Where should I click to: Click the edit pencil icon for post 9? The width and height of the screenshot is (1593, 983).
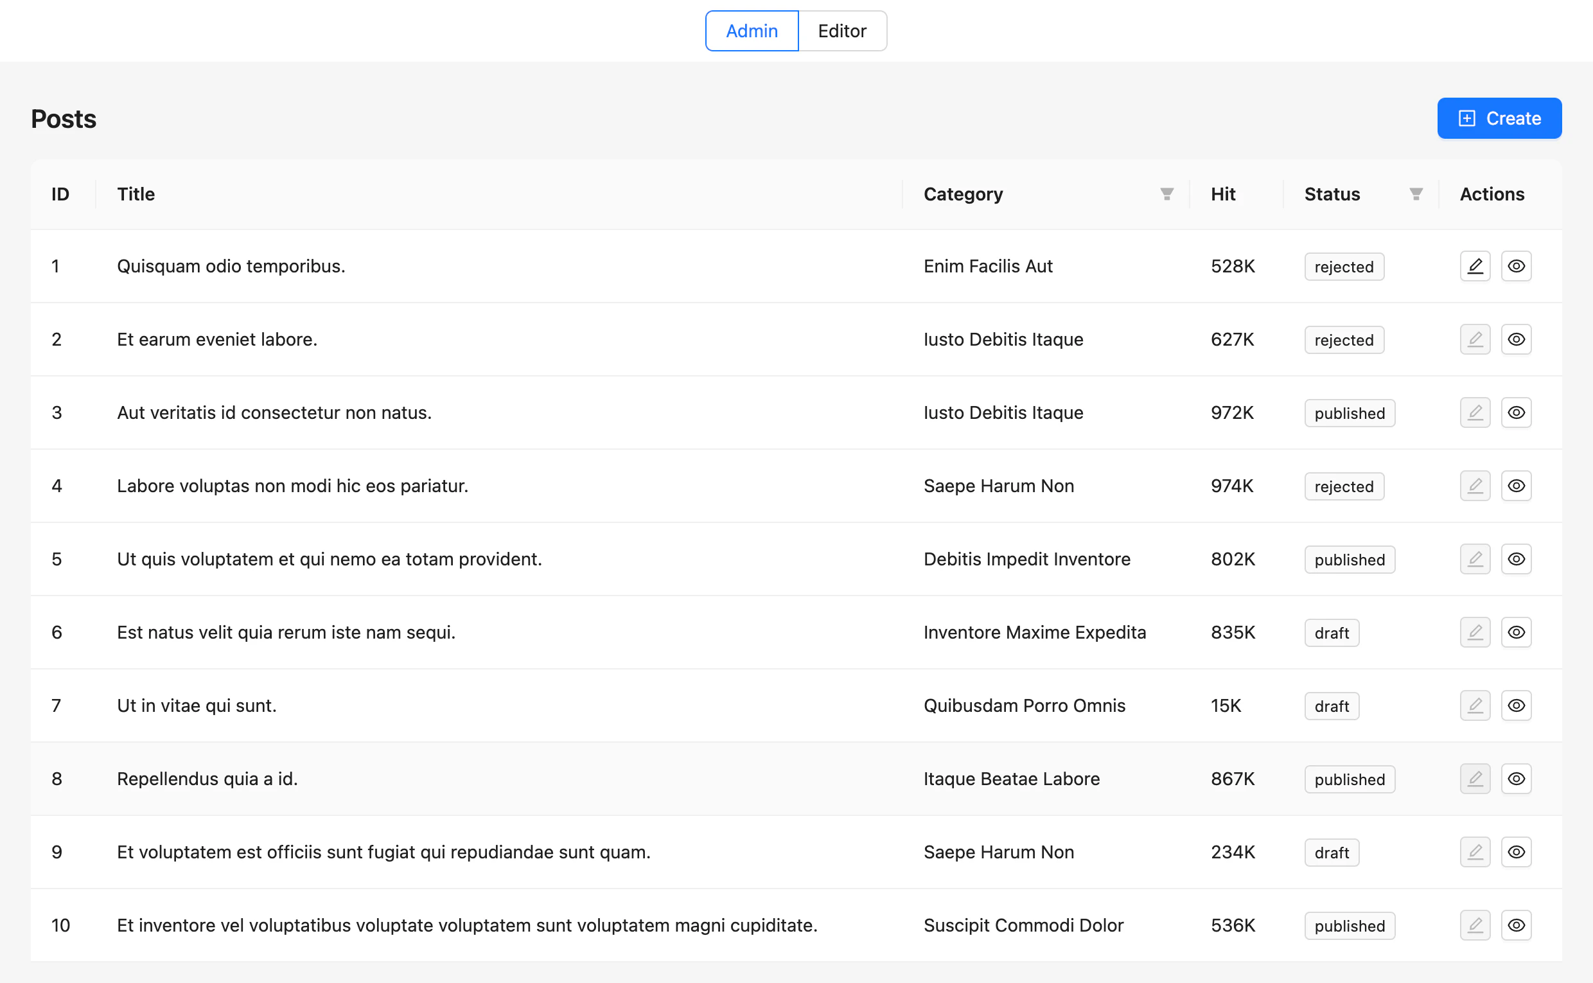coord(1475,853)
